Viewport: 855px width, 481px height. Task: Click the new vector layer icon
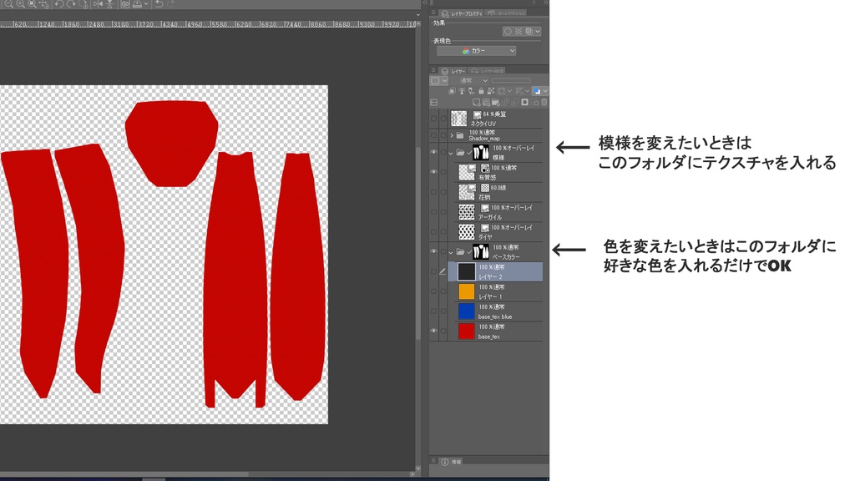click(x=487, y=102)
